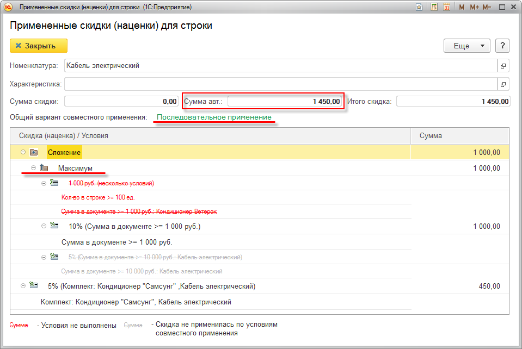
Task: Click the 450,00 sum cell
Action: [489, 286]
